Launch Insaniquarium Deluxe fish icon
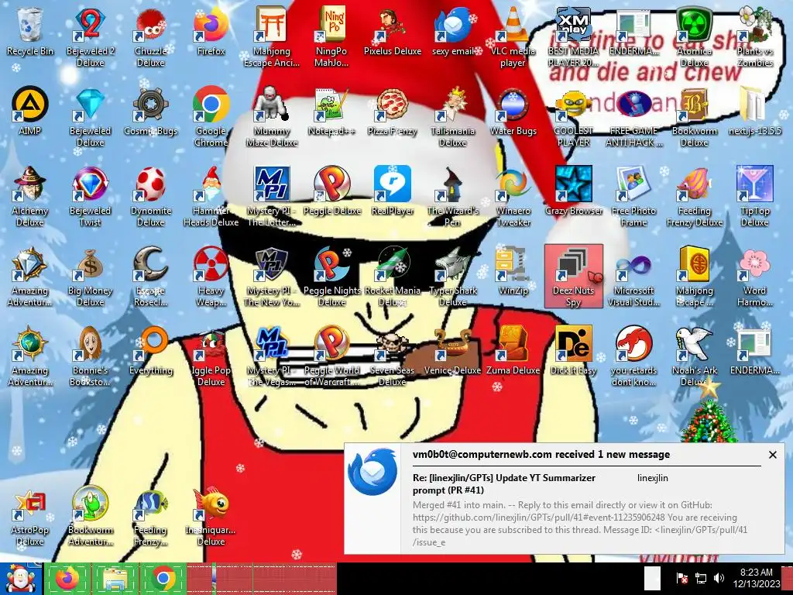 (x=211, y=516)
